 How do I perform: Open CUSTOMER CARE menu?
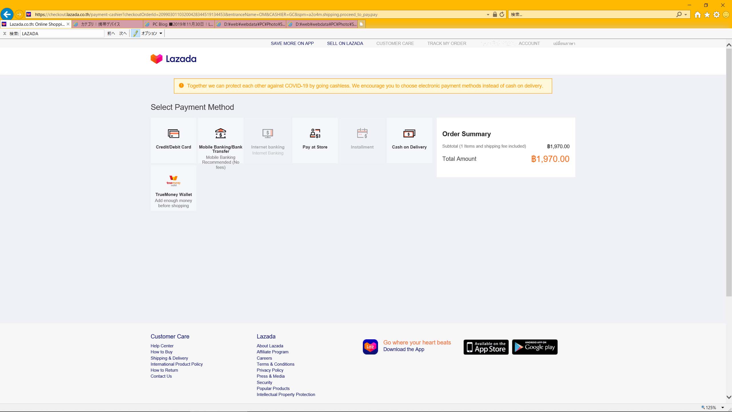[395, 43]
